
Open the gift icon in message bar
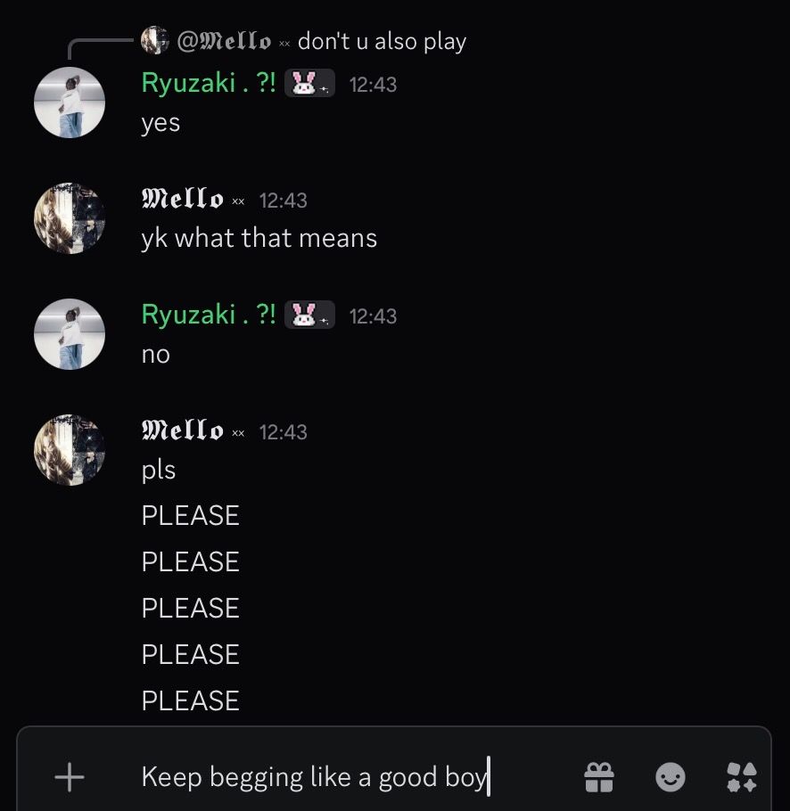coord(599,777)
